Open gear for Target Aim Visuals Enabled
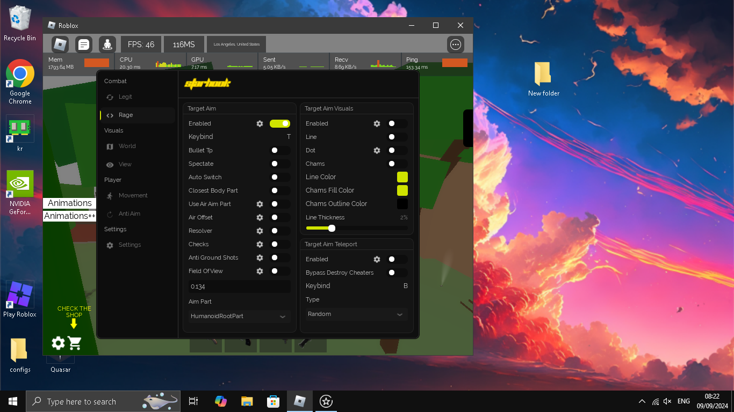 [x=377, y=123]
